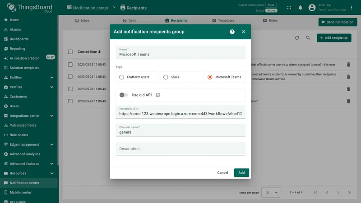Click the Channel name field
Image resolution: width=361 pixels, height=203 pixels.
[x=180, y=130]
